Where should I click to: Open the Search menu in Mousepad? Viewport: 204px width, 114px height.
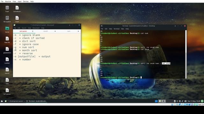coord(24,28)
